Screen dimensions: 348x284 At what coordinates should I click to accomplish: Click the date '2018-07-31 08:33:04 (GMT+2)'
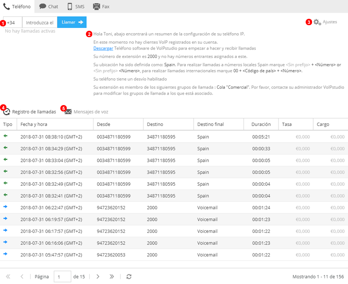coord(51,161)
